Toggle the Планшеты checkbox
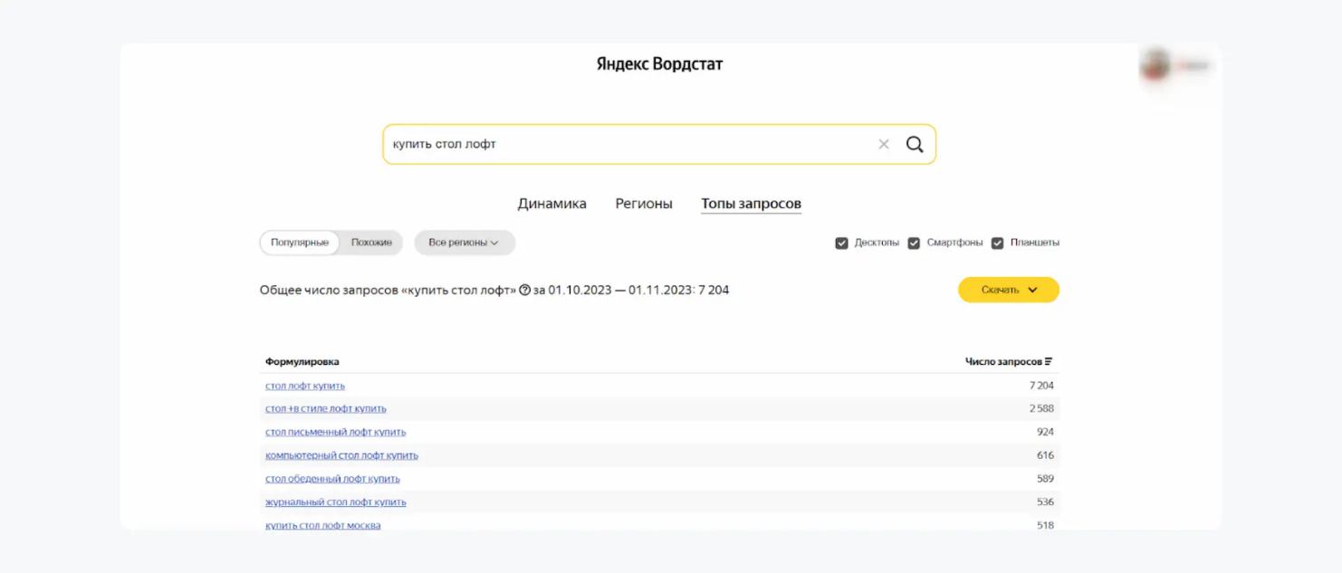Viewport: 1342px width, 573px height. 997,243
